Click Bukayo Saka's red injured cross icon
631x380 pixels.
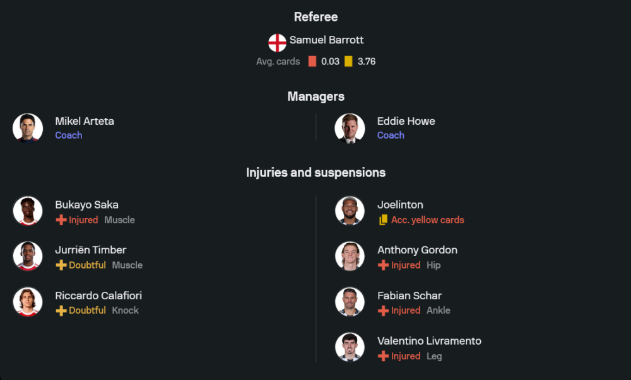(x=61, y=220)
